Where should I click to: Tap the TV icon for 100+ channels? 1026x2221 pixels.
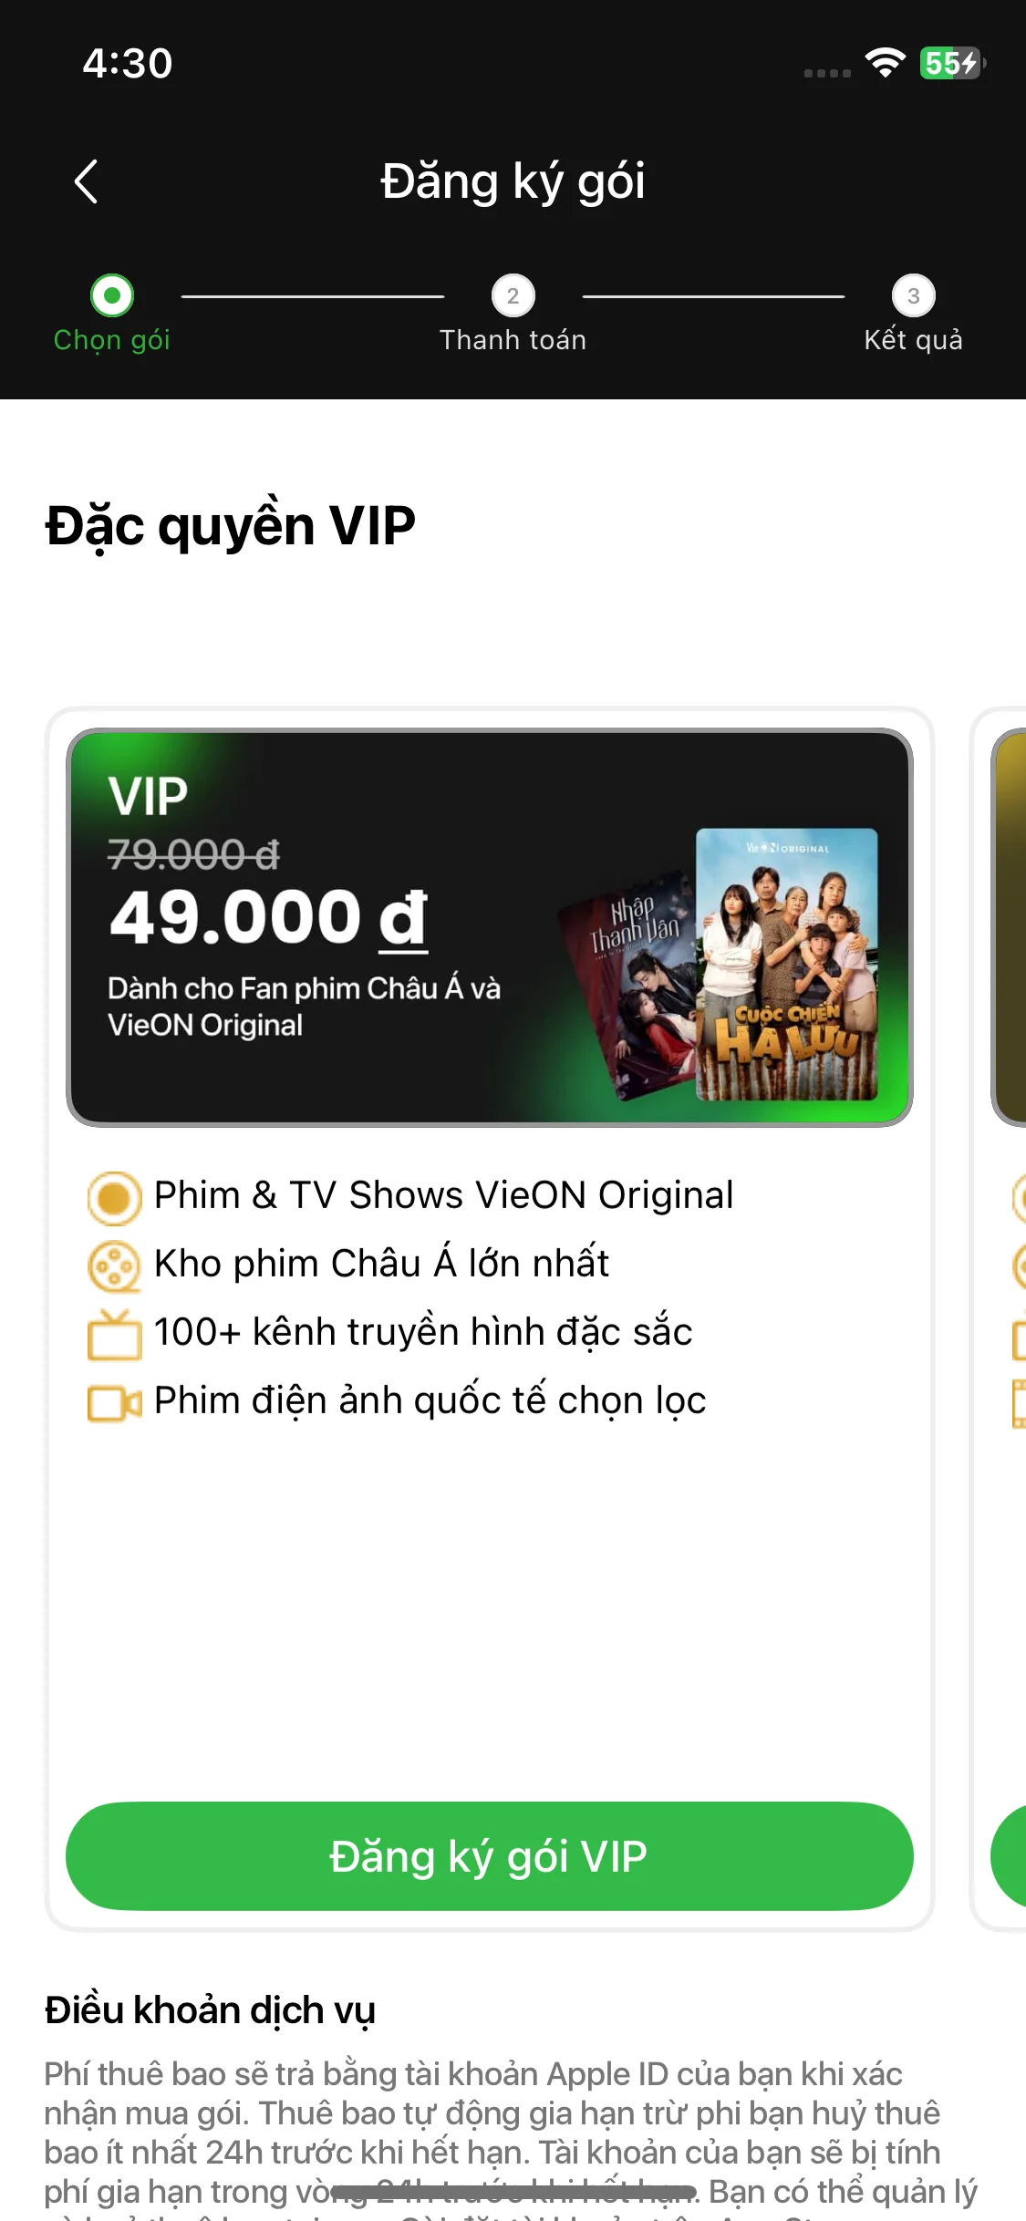pyautogui.click(x=114, y=1335)
